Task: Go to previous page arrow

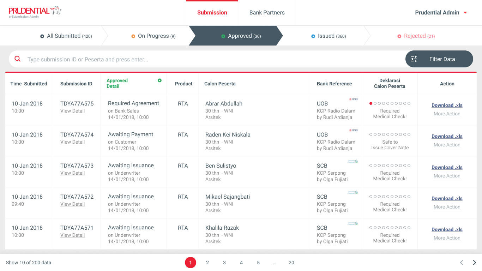Action: (x=462, y=263)
